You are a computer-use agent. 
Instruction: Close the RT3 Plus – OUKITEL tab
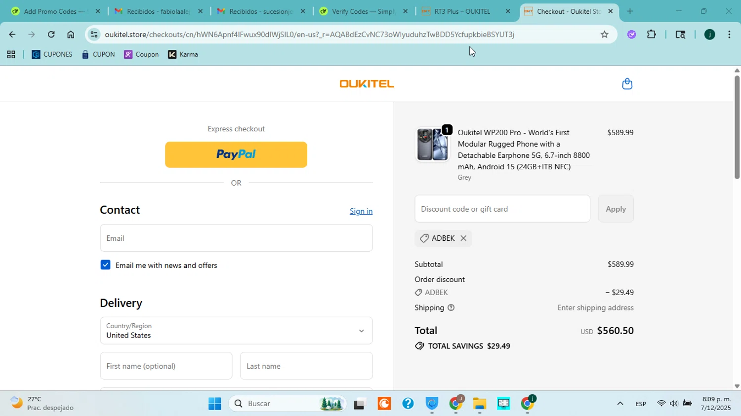(x=508, y=11)
